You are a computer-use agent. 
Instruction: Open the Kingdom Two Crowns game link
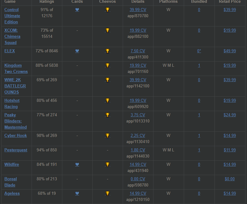[x=16, y=68]
